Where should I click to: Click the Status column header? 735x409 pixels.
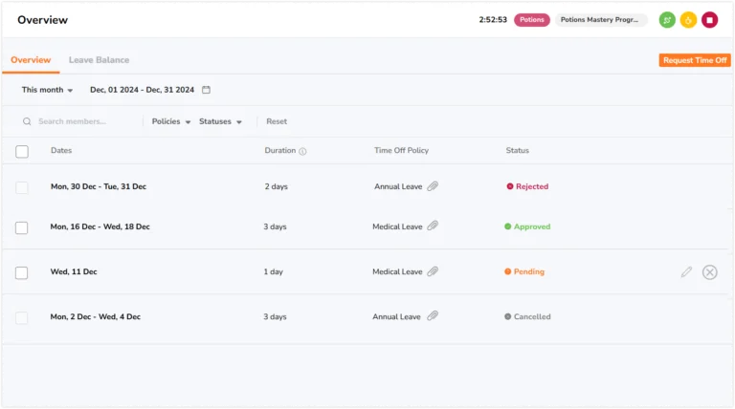click(x=517, y=150)
